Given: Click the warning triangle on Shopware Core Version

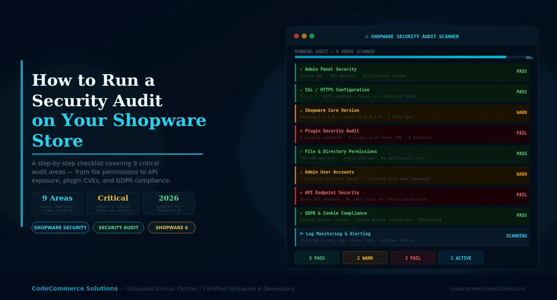Looking at the screenshot, I should (x=301, y=110).
